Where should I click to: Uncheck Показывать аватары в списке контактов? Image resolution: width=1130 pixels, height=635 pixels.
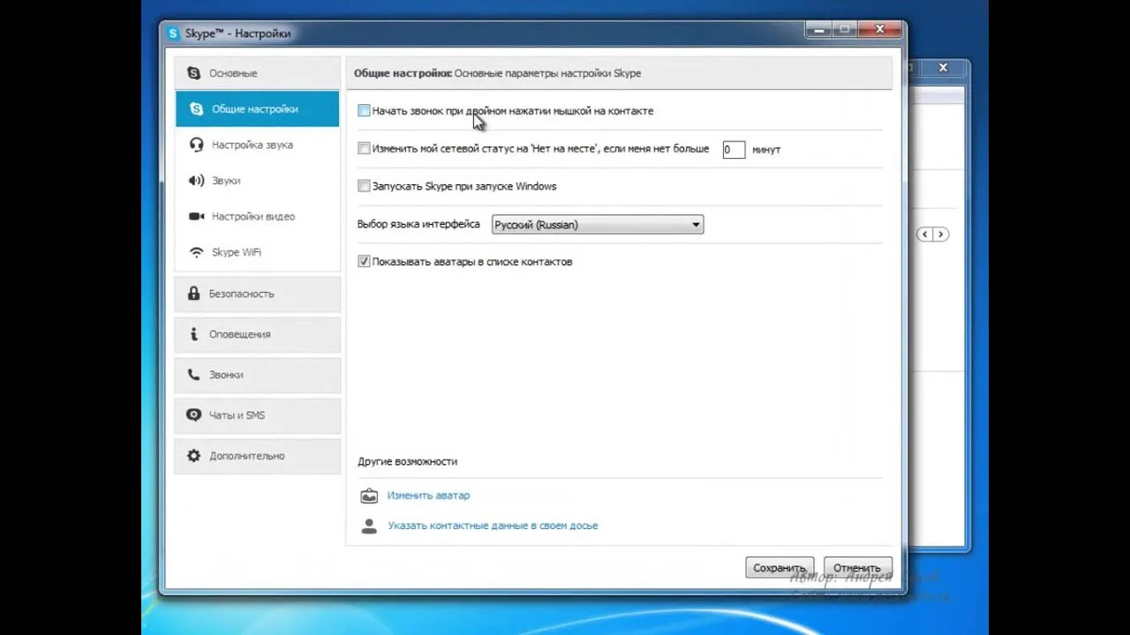pos(364,262)
